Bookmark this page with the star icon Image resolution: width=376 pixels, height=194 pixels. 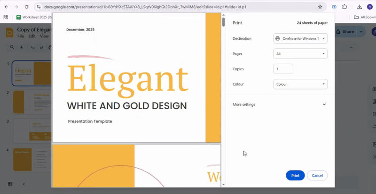(x=320, y=7)
